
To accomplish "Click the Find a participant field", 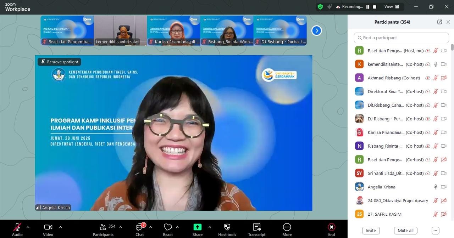I will (401, 38).
